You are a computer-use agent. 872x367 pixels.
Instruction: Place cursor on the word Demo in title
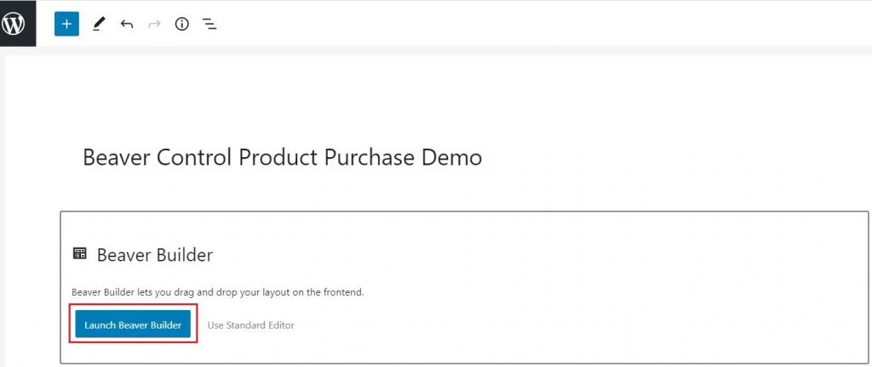pyautogui.click(x=451, y=157)
